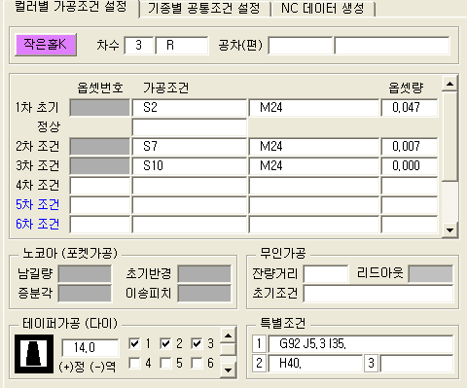Viewport: 467px width, 388px height.
Task: Click the 3차 조건 grayed 옵셋번호 field
Action: coord(100,166)
